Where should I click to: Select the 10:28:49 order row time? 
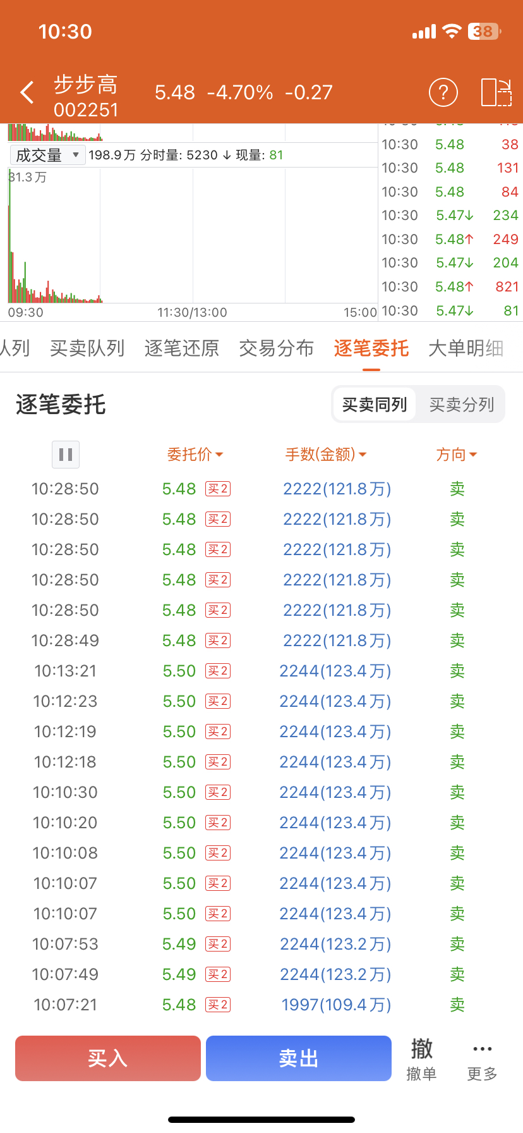[65, 640]
